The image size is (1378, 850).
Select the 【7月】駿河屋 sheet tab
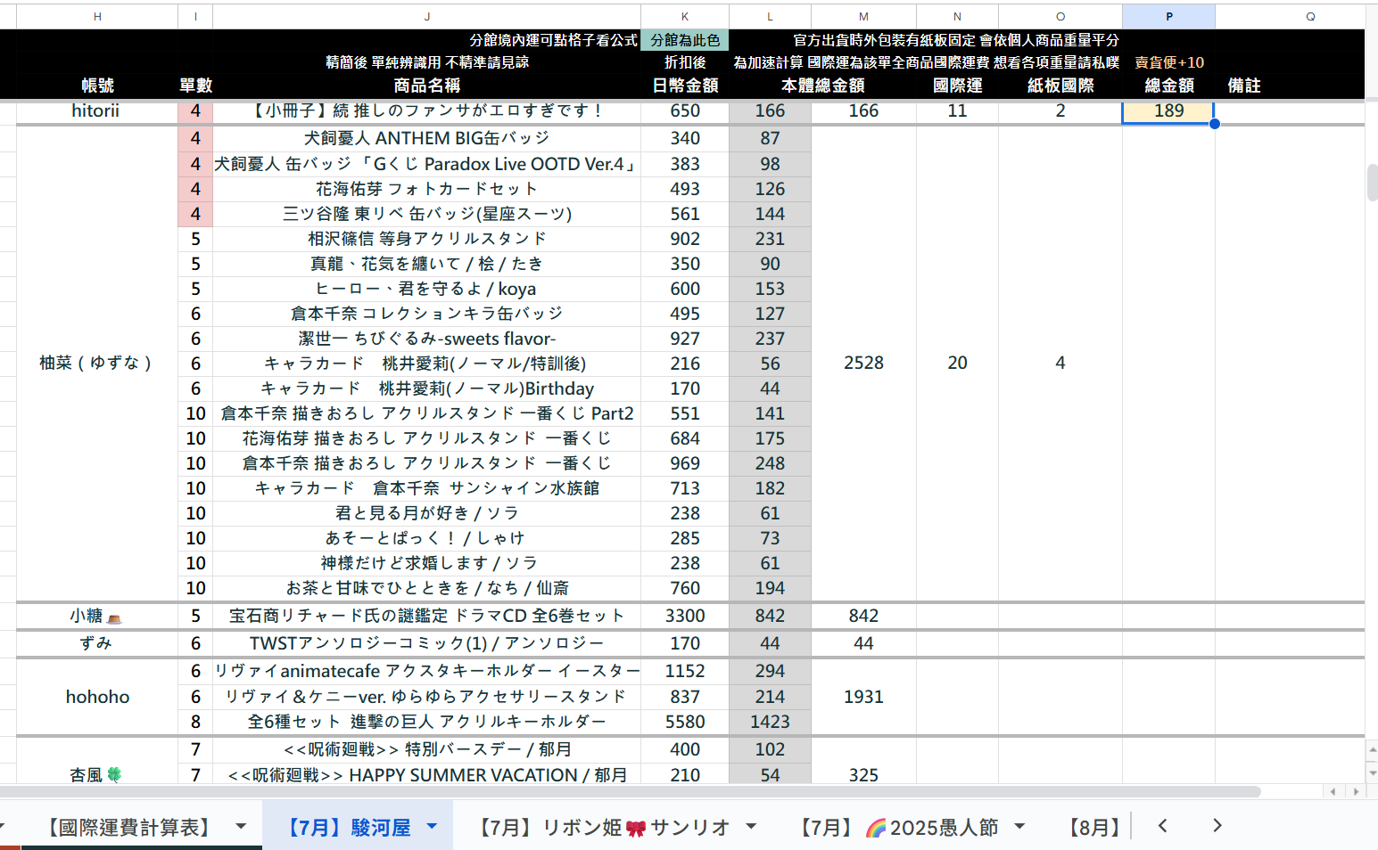348,827
